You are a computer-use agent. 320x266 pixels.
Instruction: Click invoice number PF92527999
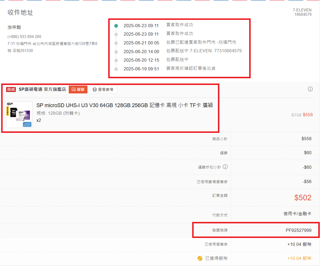[298, 230]
